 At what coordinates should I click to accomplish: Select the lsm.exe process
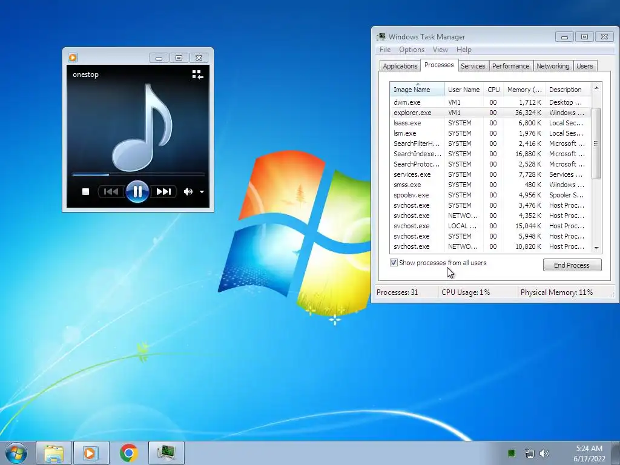(x=490, y=133)
